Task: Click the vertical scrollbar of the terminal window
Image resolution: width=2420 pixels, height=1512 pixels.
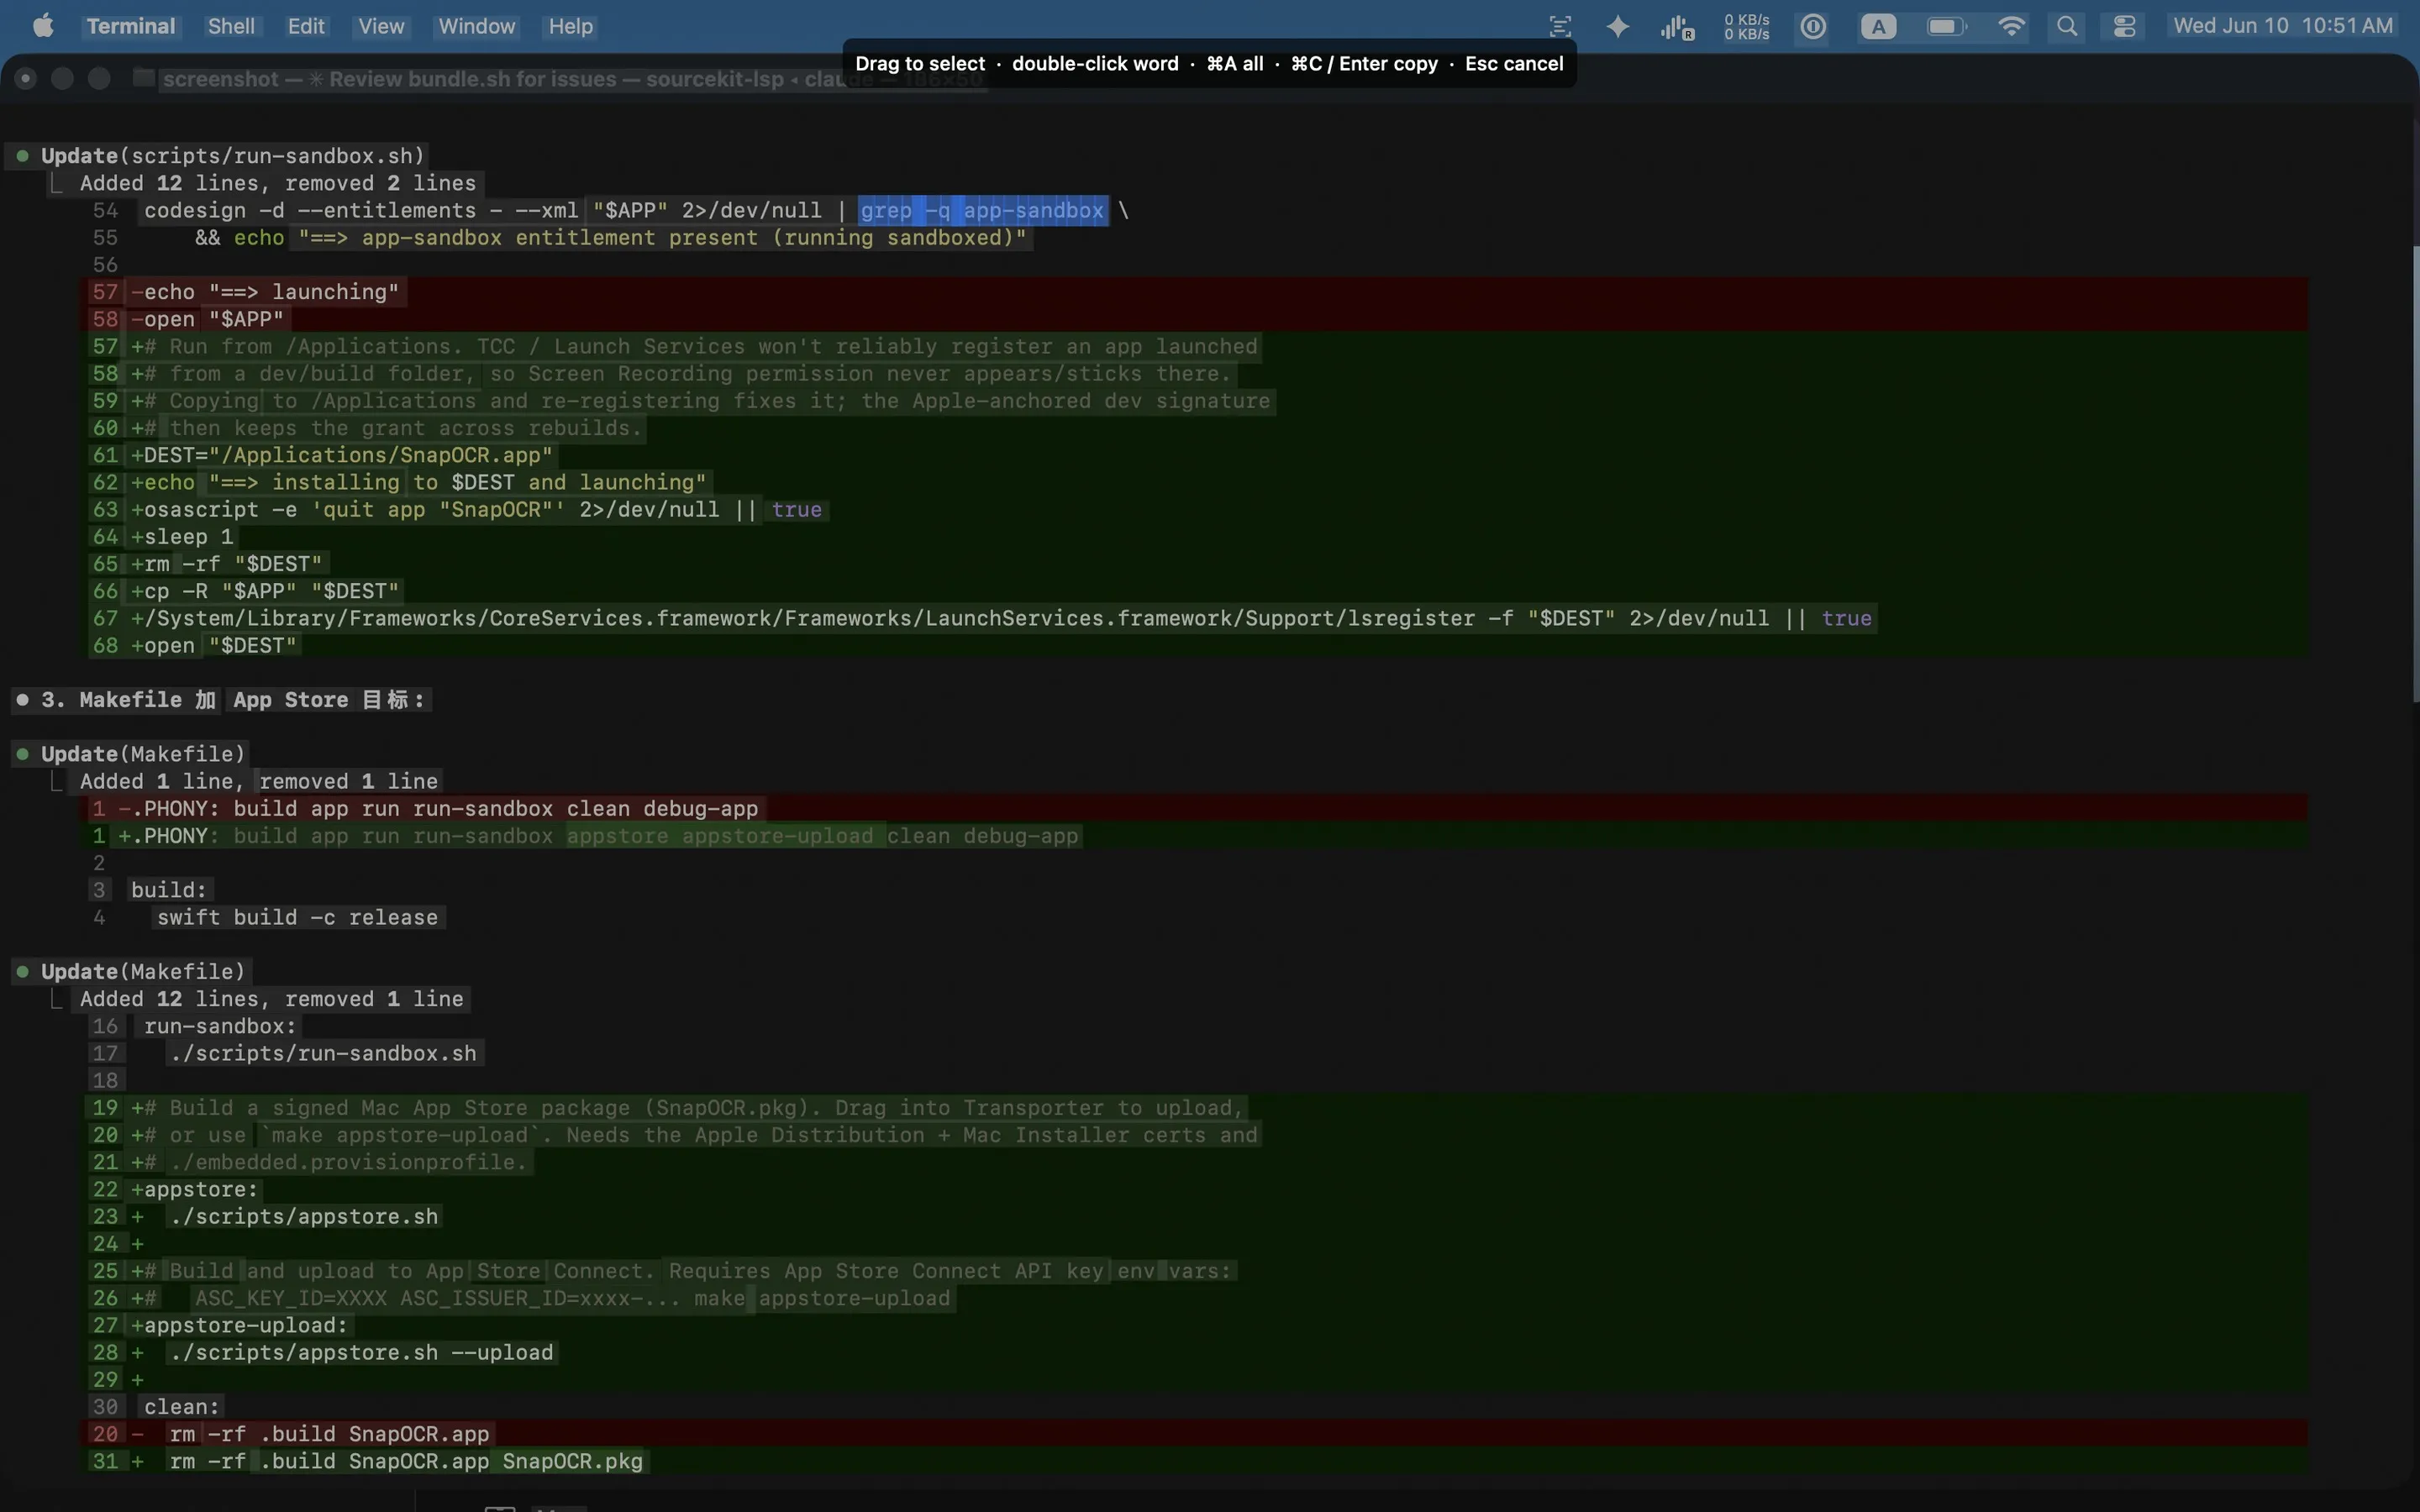Action: point(2415,475)
